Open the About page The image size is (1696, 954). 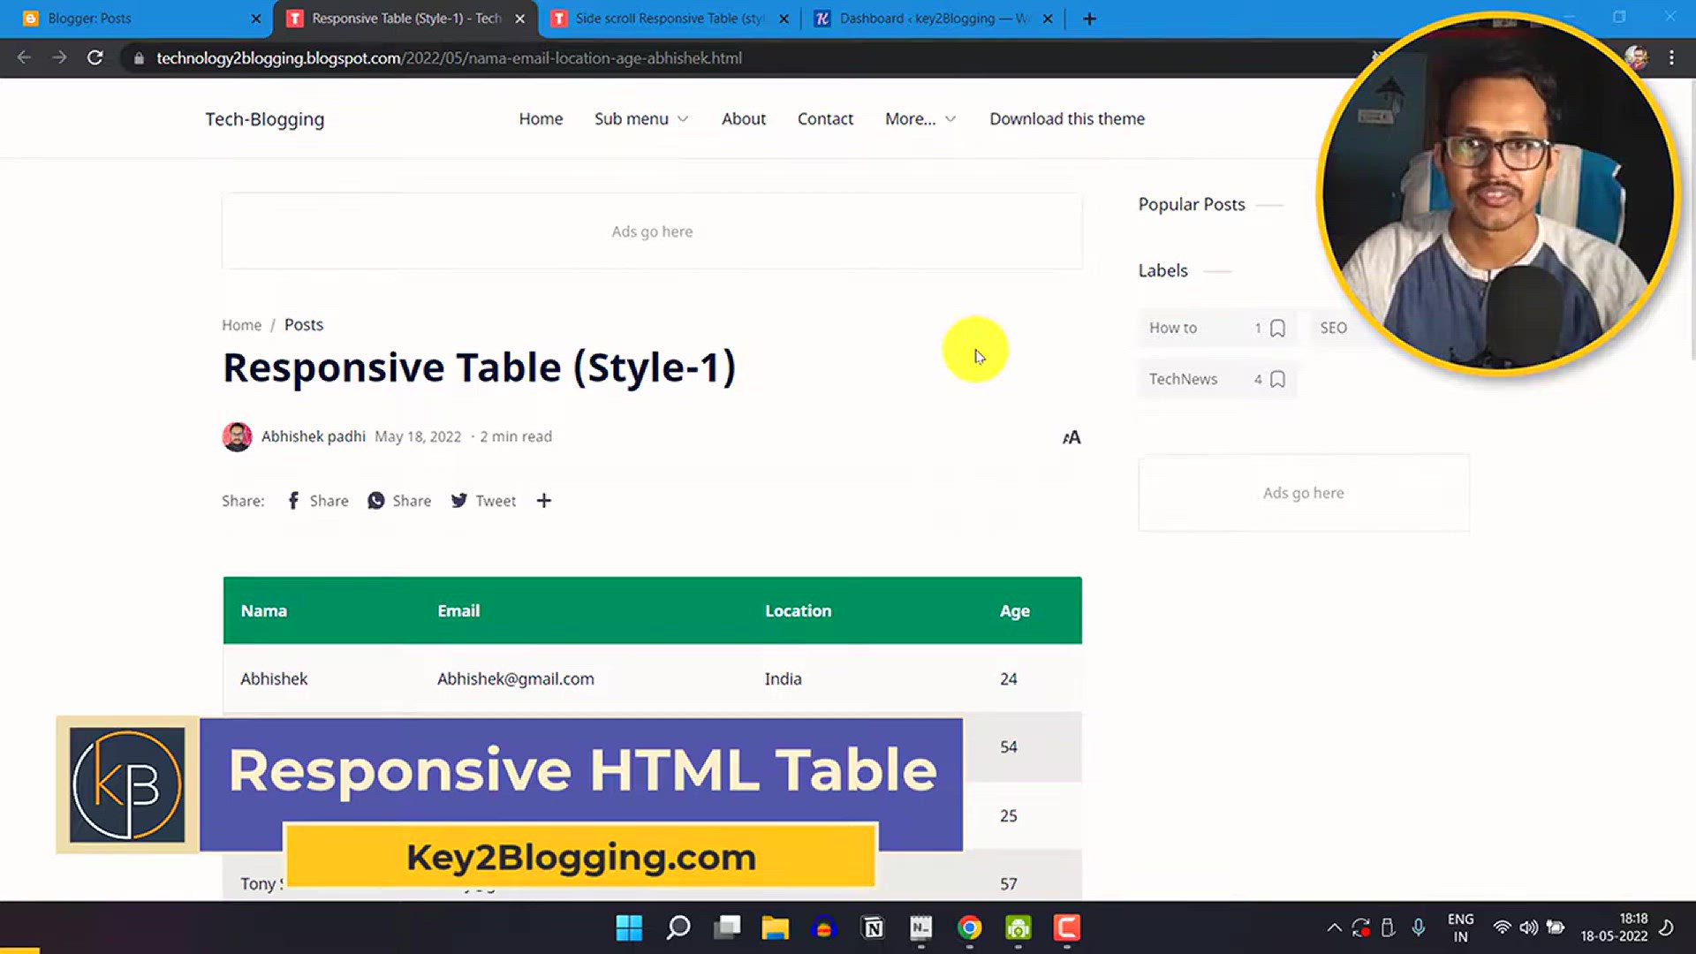[x=744, y=118]
